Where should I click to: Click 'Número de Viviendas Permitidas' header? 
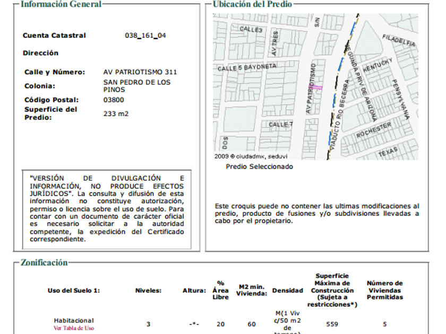385,291
